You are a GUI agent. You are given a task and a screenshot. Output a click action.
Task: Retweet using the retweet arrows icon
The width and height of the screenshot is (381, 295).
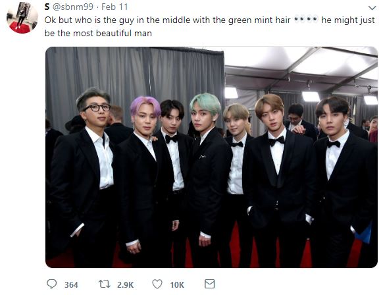pyautogui.click(x=104, y=284)
